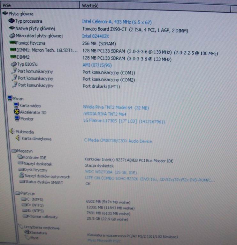Select the Port komunikacyjny (COM1) value
The width and height of the screenshot is (237, 245).
[x=109, y=72]
